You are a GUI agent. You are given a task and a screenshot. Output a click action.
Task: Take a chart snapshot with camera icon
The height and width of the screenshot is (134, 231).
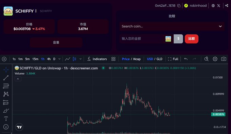224,59
